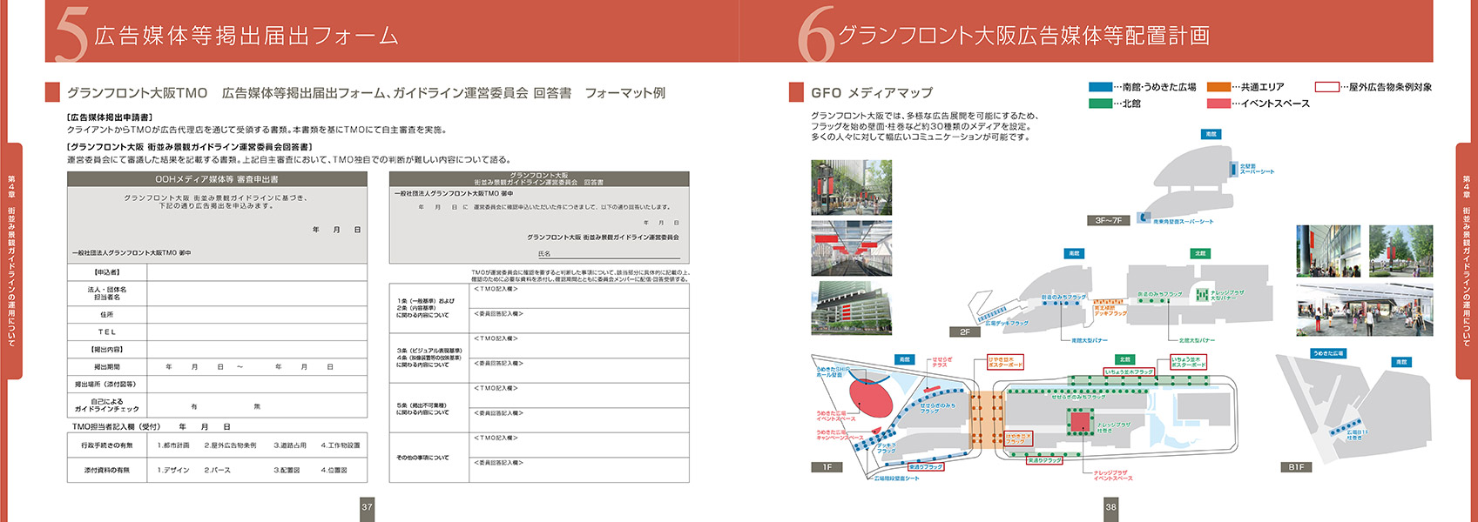Click the red ナレッジプラザ event space square

pyautogui.click(x=1081, y=422)
